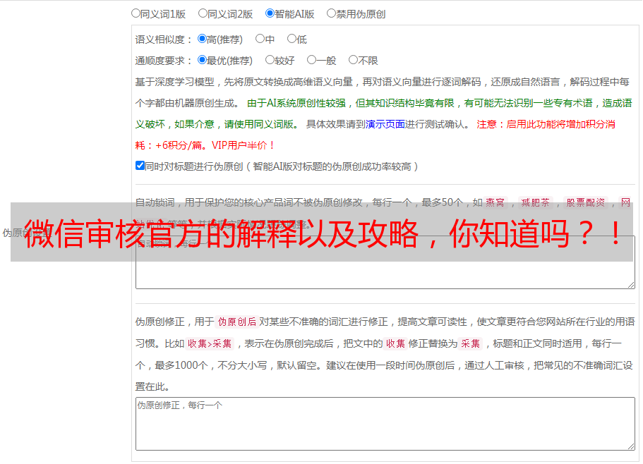Choose 一般 for 通顺度要求

coord(311,60)
